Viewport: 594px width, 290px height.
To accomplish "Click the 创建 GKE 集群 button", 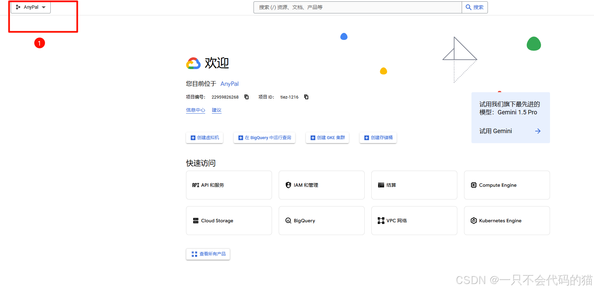I will point(327,138).
